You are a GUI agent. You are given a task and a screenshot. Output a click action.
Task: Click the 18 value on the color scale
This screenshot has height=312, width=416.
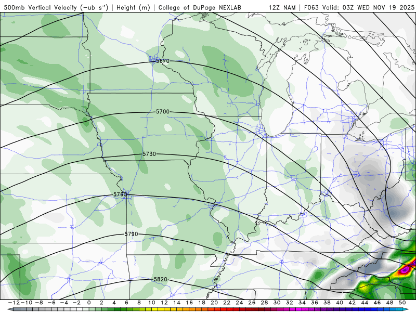[202, 303]
